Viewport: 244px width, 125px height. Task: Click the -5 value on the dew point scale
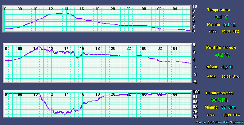(x=195, y=82)
